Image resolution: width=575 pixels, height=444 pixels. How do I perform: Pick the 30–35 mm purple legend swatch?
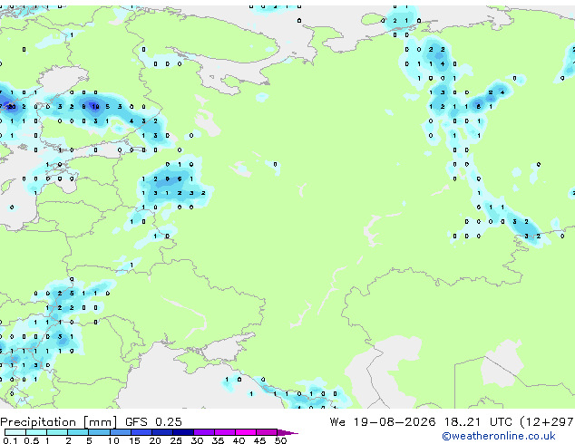click(x=204, y=432)
